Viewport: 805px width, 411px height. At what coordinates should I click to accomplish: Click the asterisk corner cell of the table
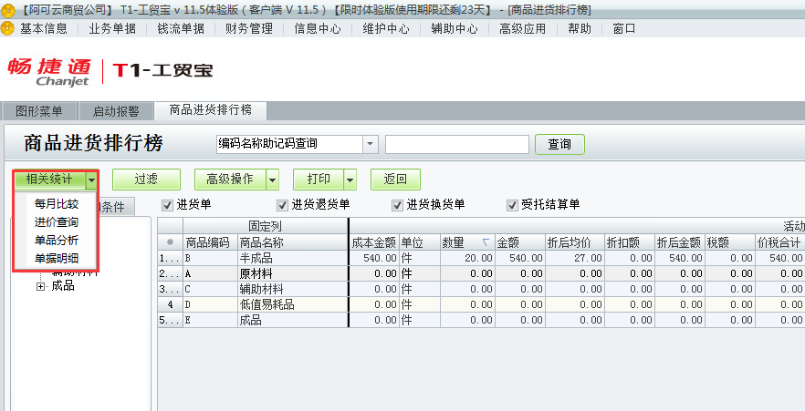click(x=170, y=243)
